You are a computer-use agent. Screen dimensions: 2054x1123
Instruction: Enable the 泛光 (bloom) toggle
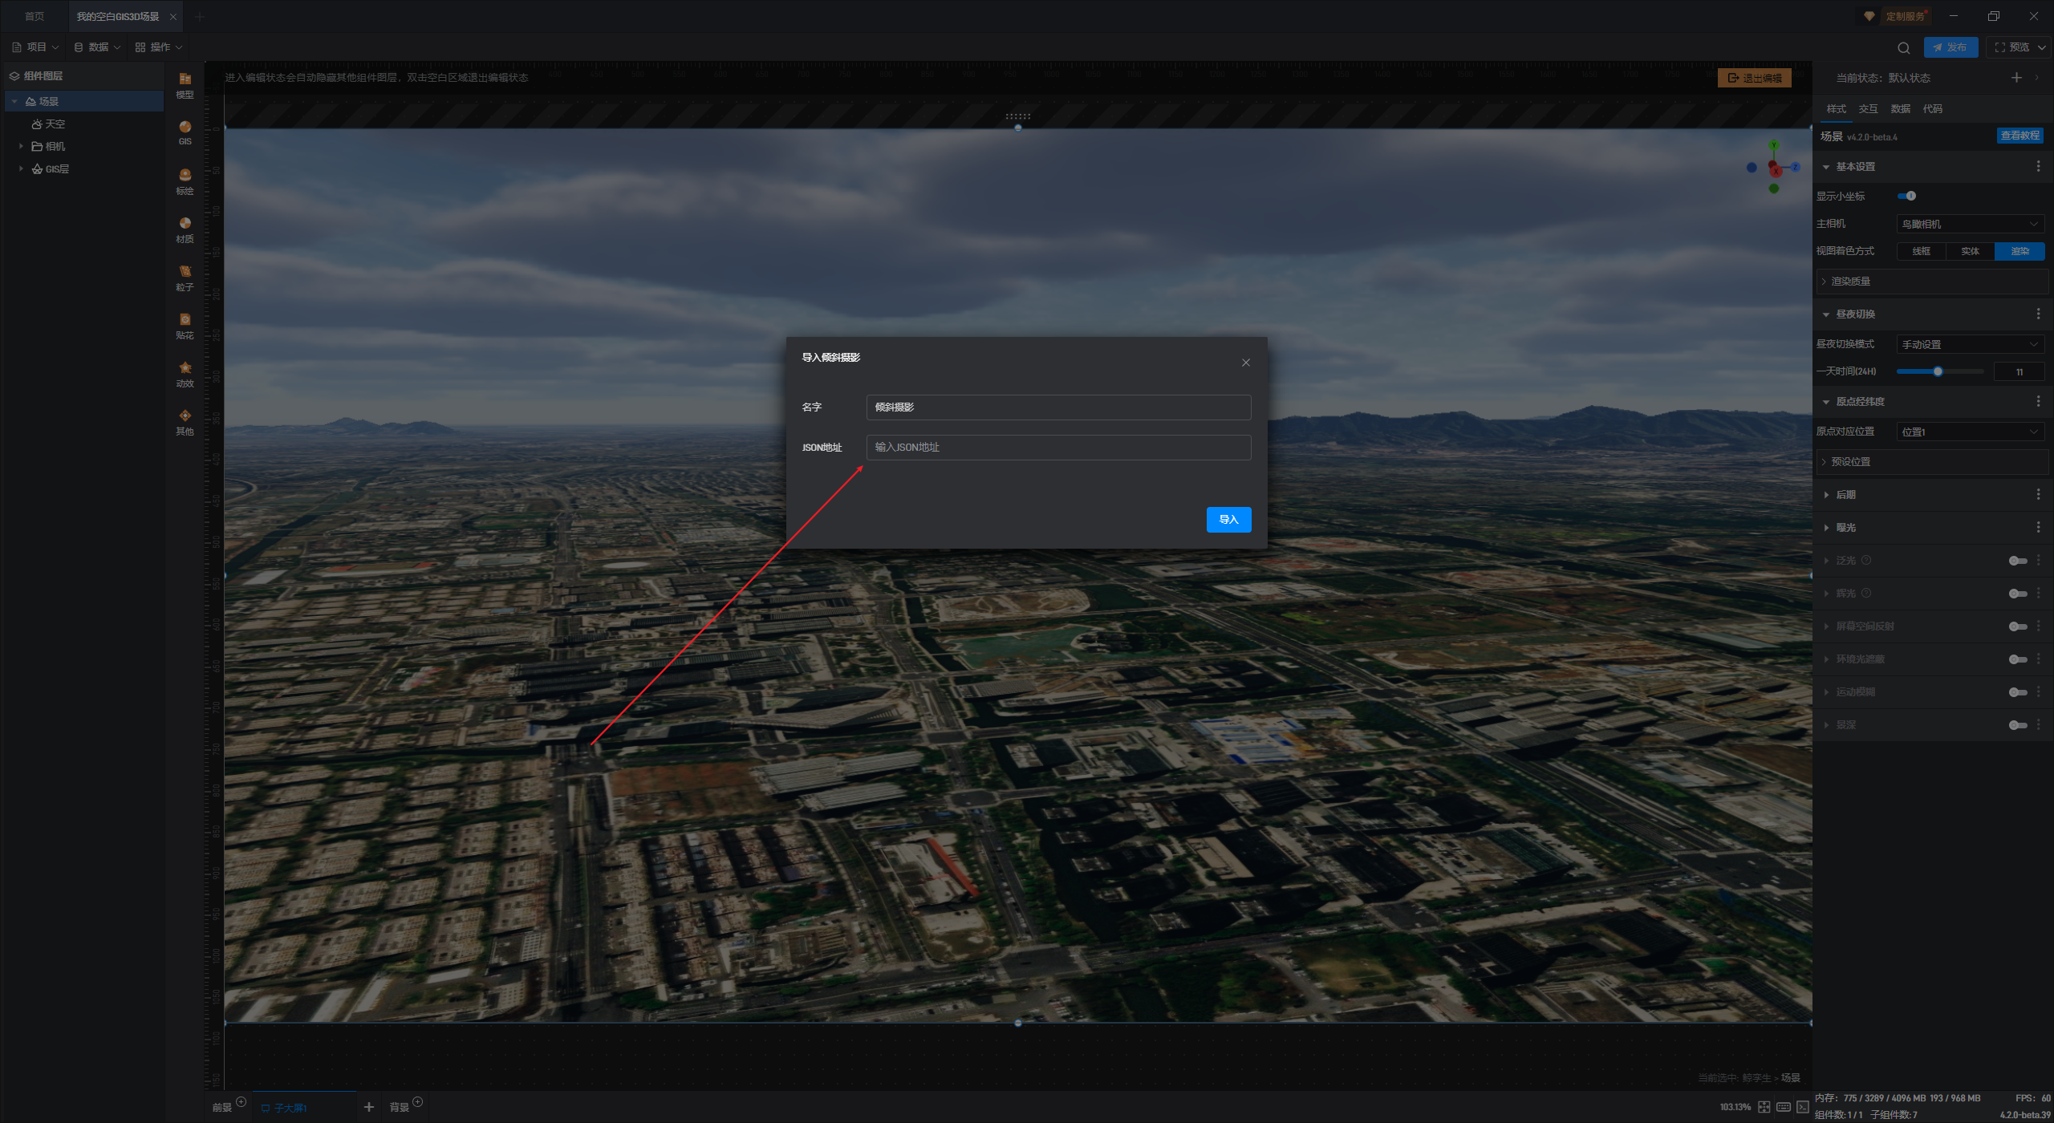tap(2017, 561)
